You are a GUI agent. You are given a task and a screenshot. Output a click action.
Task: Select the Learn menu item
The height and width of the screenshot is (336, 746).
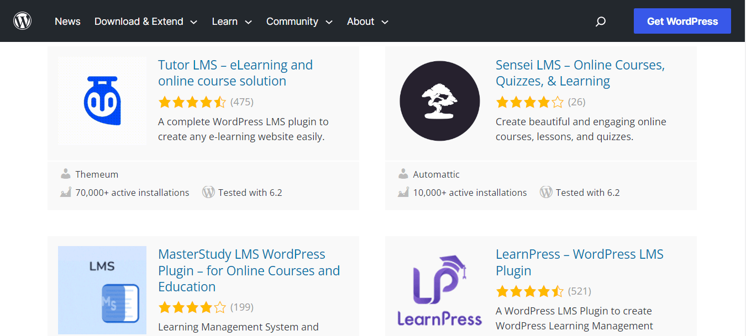pos(225,22)
